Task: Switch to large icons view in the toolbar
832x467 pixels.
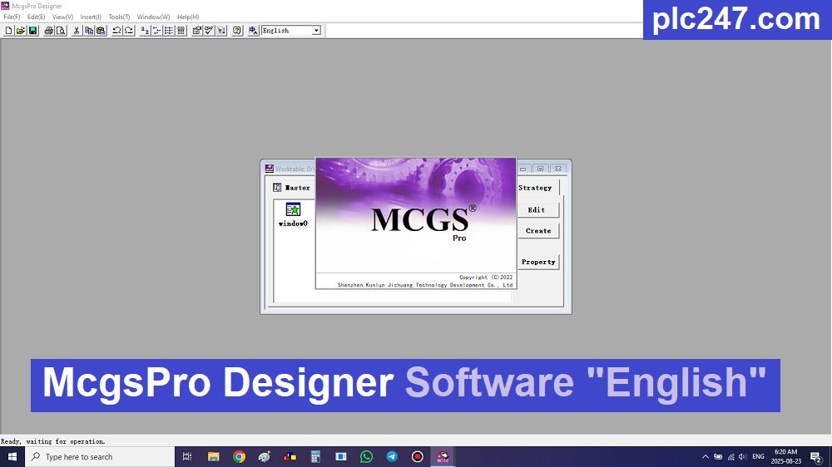Action: (145, 31)
